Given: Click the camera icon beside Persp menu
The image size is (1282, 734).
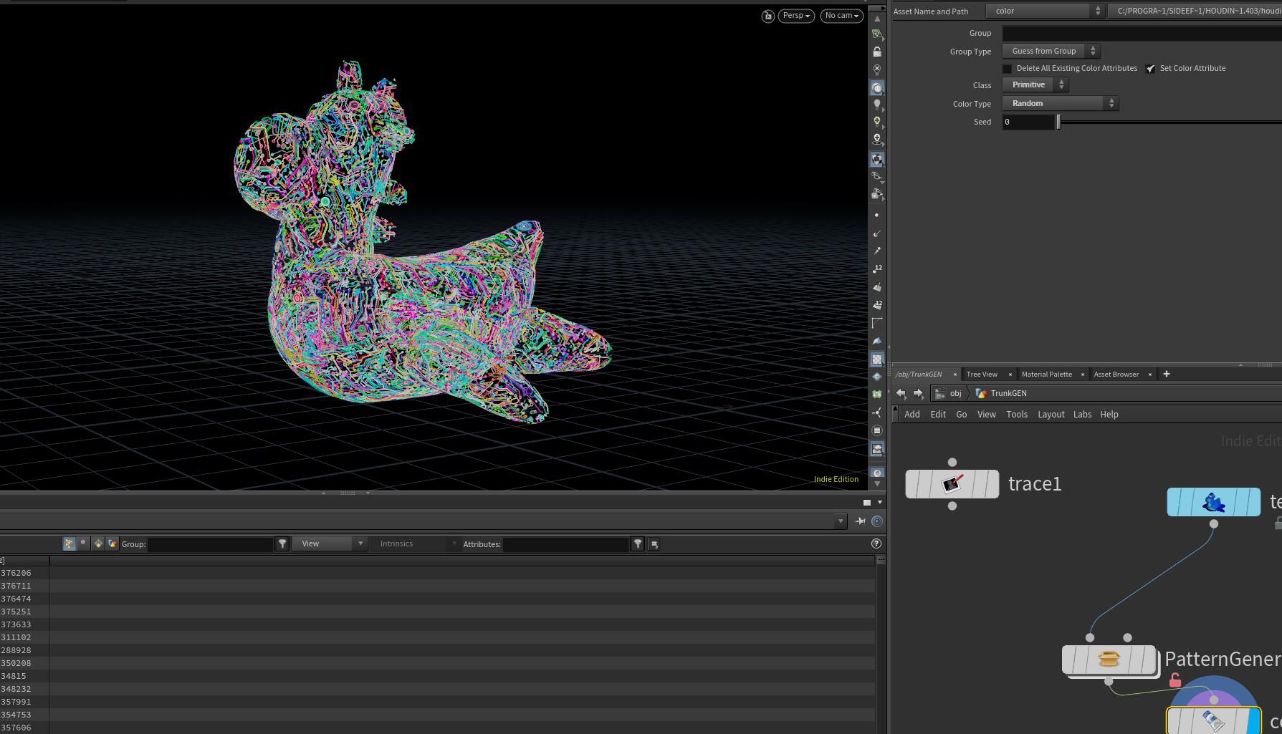Looking at the screenshot, I should [x=767, y=16].
